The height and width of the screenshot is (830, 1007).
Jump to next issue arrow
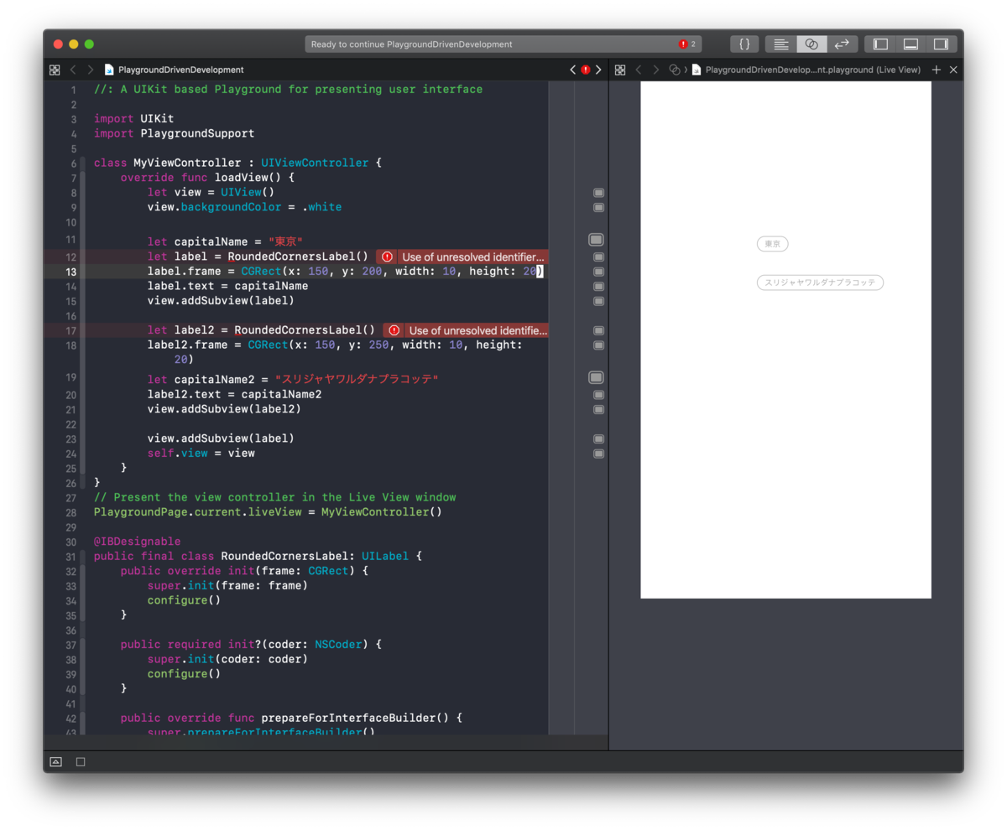pyautogui.click(x=598, y=70)
